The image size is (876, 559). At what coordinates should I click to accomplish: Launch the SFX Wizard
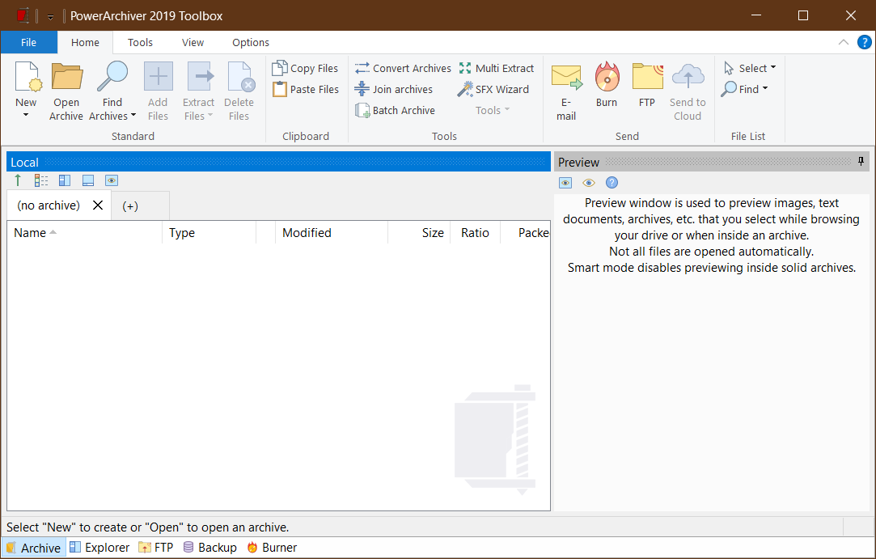coord(493,90)
